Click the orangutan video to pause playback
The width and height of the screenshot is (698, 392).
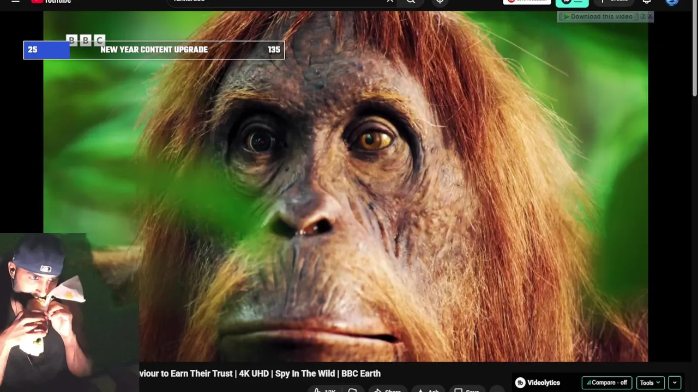tap(346, 185)
